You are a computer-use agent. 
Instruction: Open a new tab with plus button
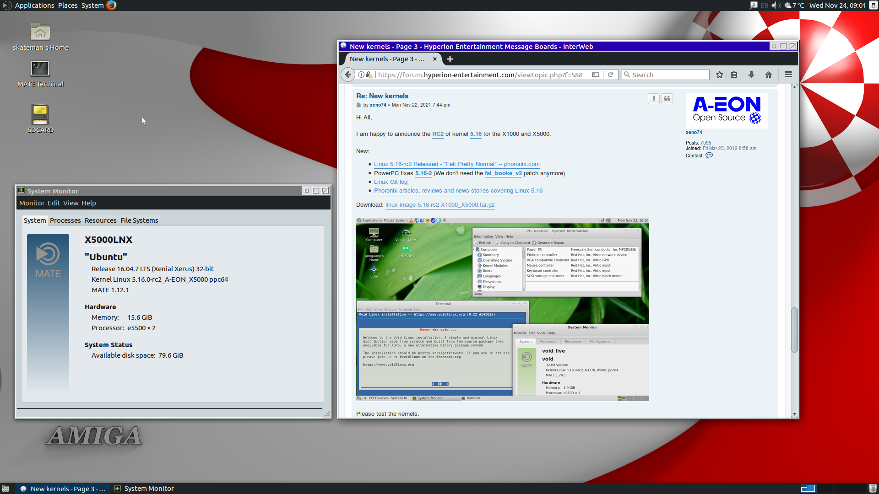pyautogui.click(x=450, y=59)
